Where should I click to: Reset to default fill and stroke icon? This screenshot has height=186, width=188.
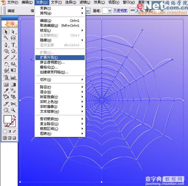click(5, 126)
